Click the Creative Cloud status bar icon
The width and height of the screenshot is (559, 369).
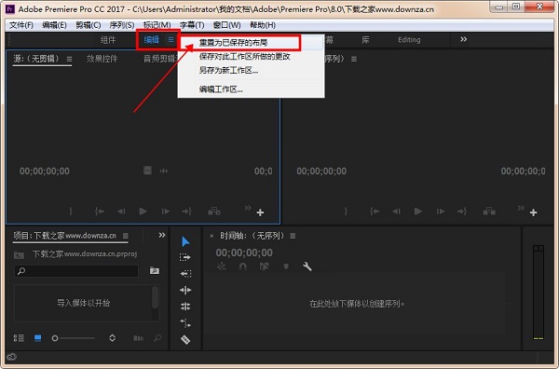point(11,357)
